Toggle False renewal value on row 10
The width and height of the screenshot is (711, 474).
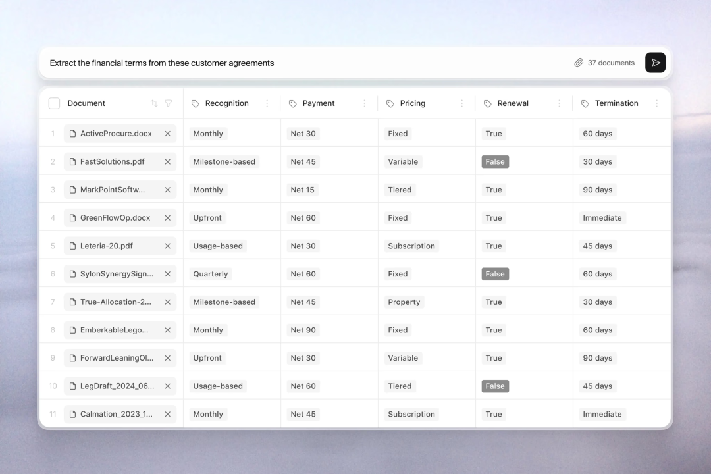[x=495, y=386]
